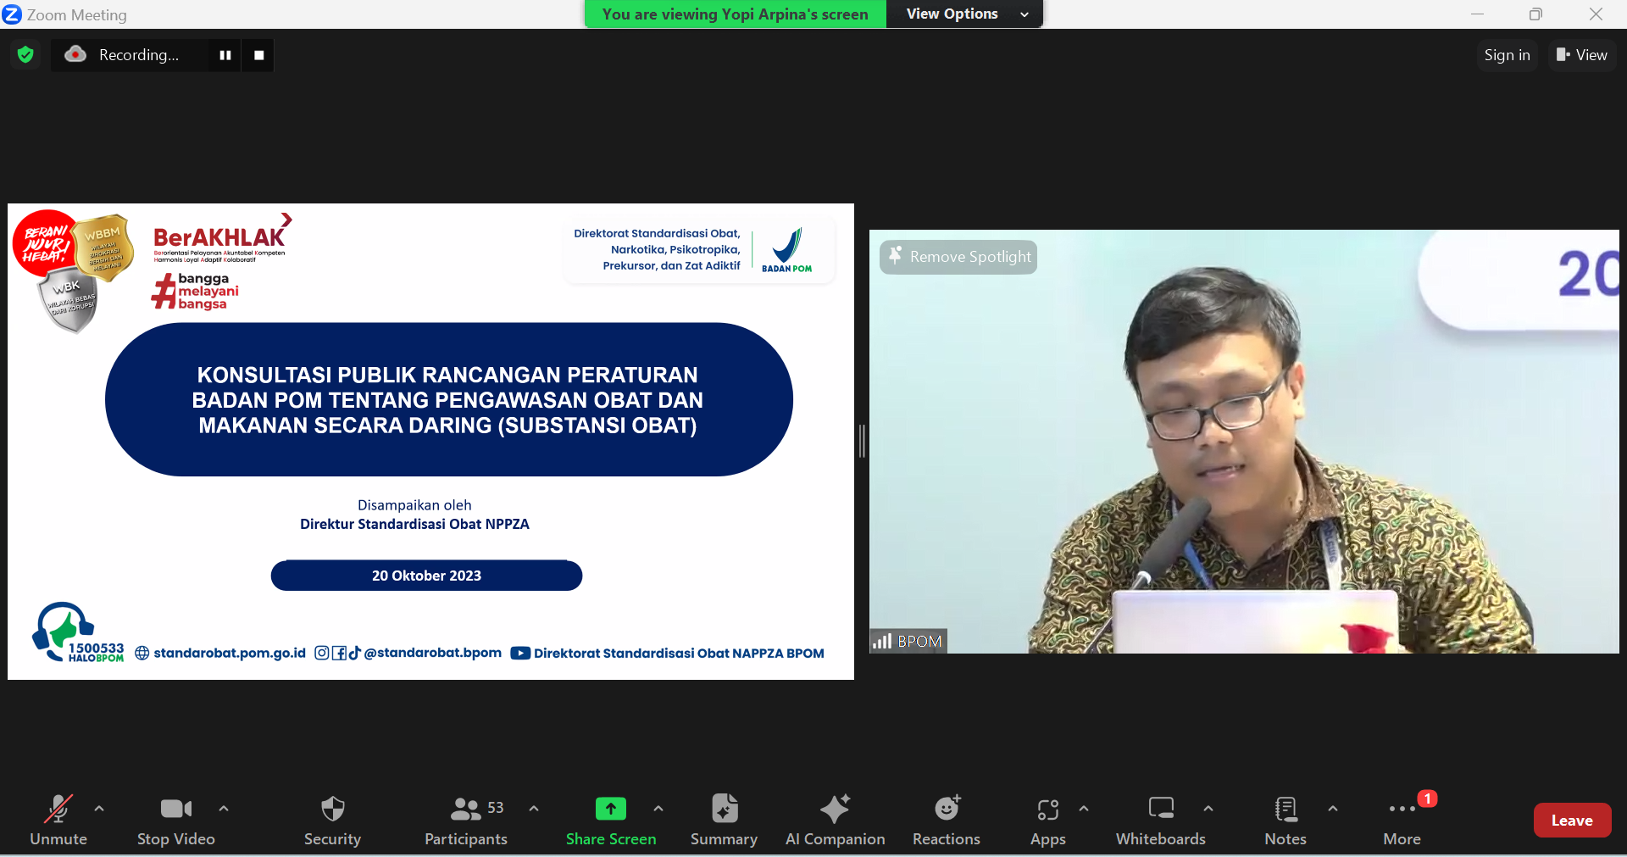Open the View Options dropdown

coord(963,14)
